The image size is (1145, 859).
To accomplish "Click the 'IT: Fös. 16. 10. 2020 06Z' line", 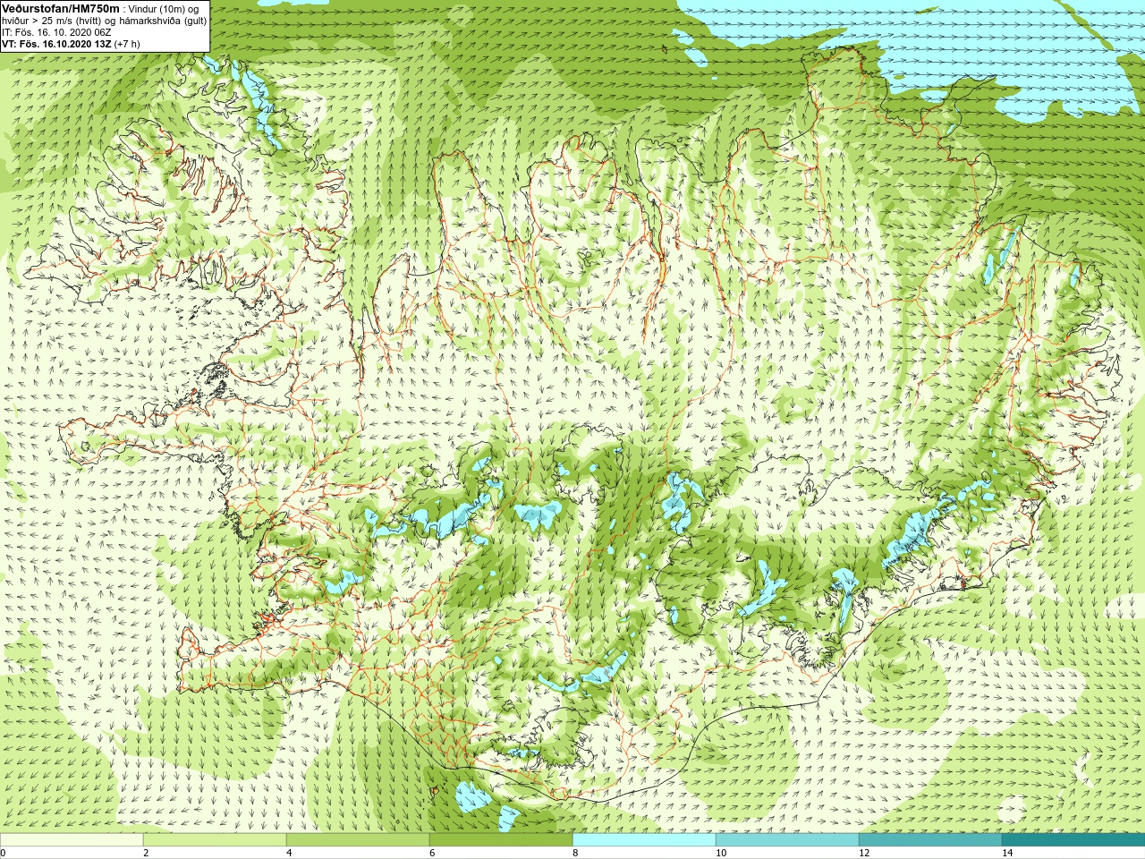I will coord(56,32).
